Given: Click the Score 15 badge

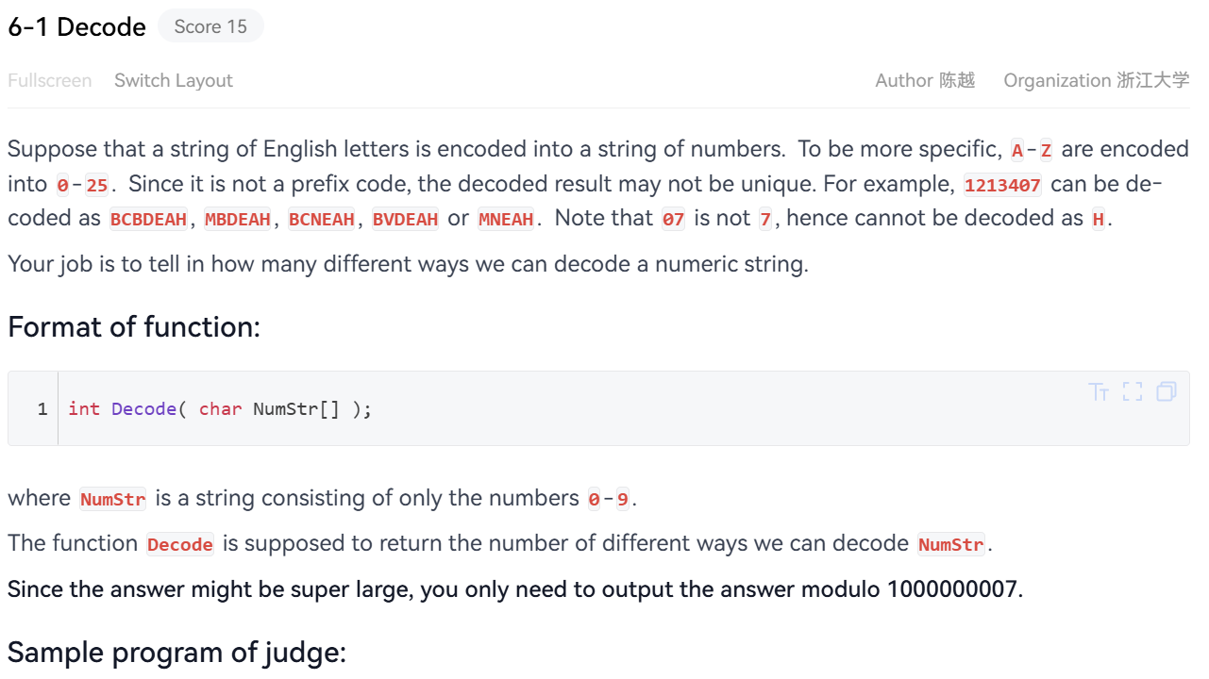Looking at the screenshot, I should [210, 27].
